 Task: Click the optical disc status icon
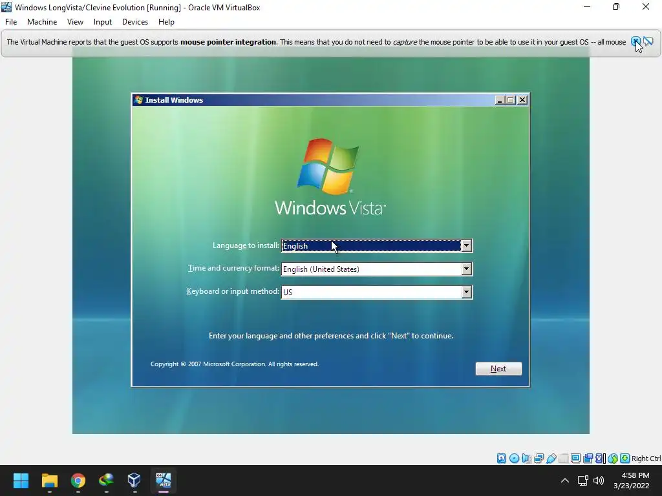pyautogui.click(x=514, y=459)
